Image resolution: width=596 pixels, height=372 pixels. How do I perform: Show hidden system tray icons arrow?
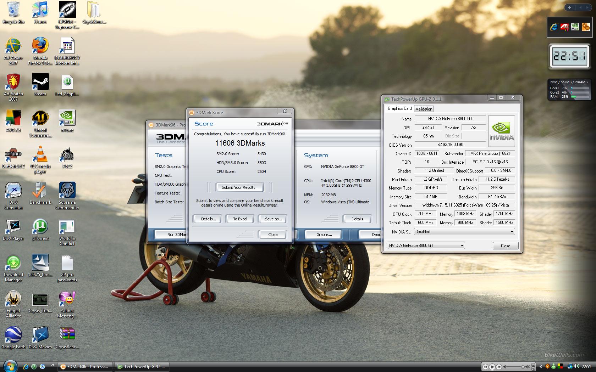[x=541, y=367]
